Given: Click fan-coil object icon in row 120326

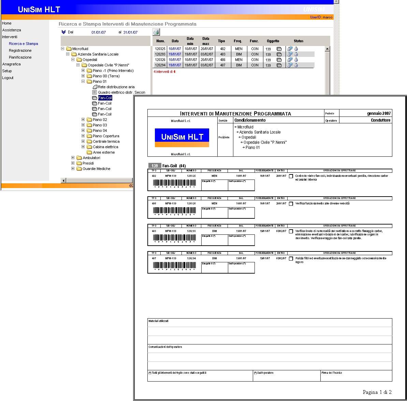Looking at the screenshot, I should (279, 60).
